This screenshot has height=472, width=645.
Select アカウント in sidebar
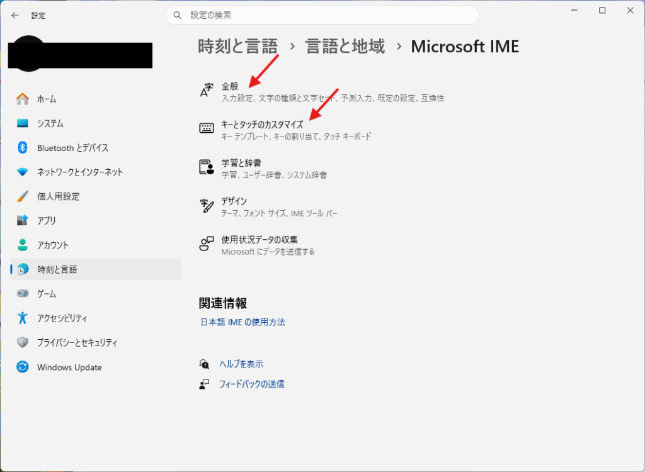click(96, 245)
